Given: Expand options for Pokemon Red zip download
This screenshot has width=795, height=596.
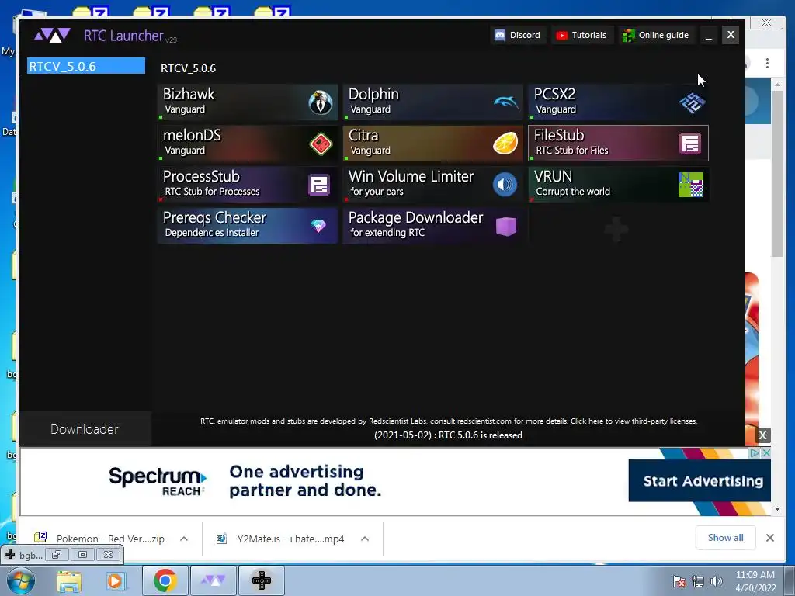Looking at the screenshot, I should click(184, 539).
